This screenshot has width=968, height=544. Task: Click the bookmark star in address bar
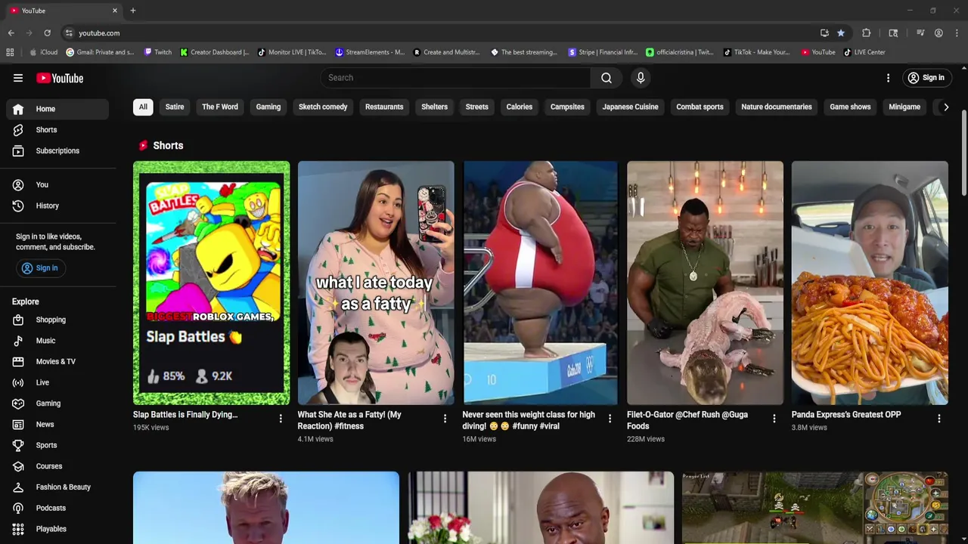840,33
